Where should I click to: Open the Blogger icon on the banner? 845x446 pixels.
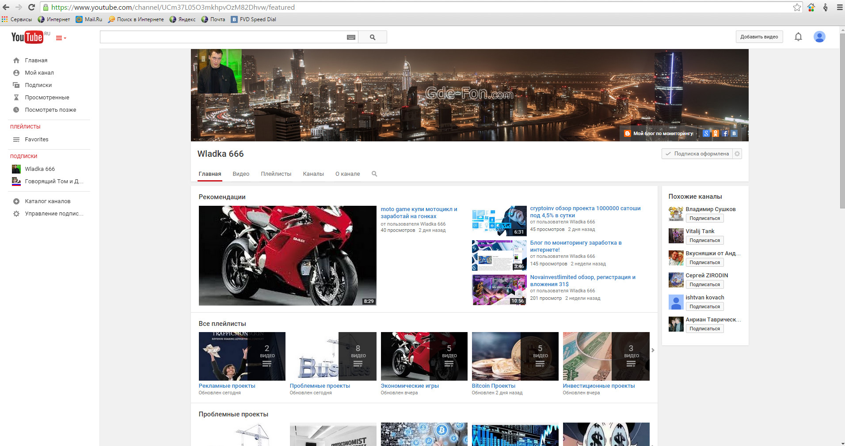coord(627,133)
